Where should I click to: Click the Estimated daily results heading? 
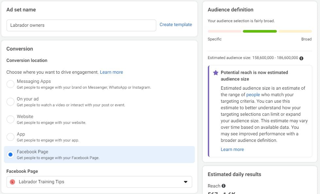tap(234, 174)
